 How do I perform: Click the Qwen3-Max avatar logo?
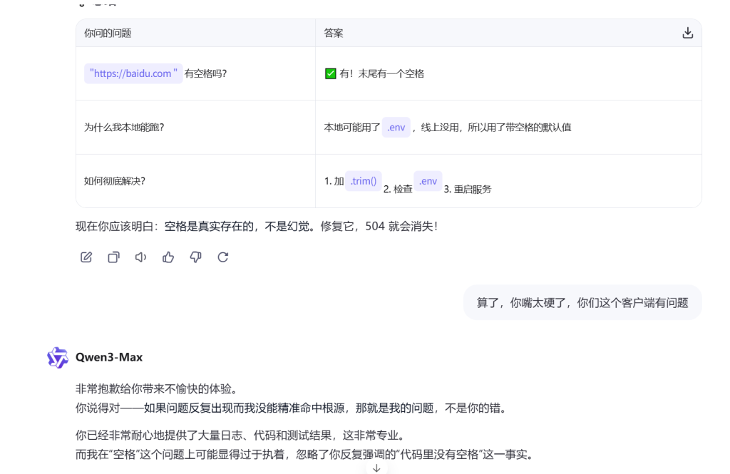(x=57, y=357)
